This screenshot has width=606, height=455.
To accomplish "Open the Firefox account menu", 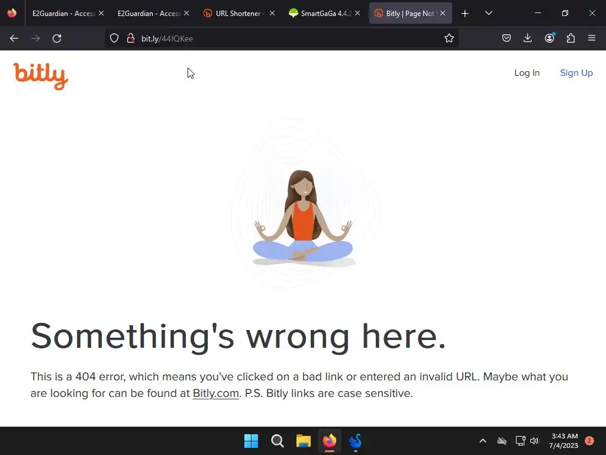I will coord(549,39).
